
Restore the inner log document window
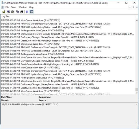(133, 7)
